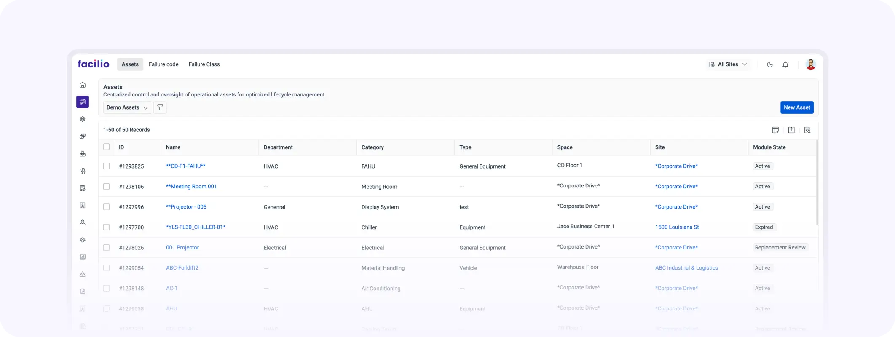Click the search records icon

coord(807,130)
